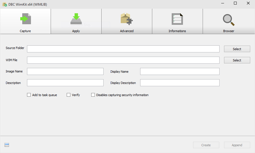The width and height of the screenshot is (255, 153).
Task: Focus the Source Folder text field
Action: (x=123, y=49)
